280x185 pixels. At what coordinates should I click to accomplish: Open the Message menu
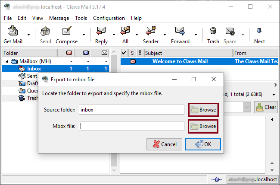click(x=59, y=18)
